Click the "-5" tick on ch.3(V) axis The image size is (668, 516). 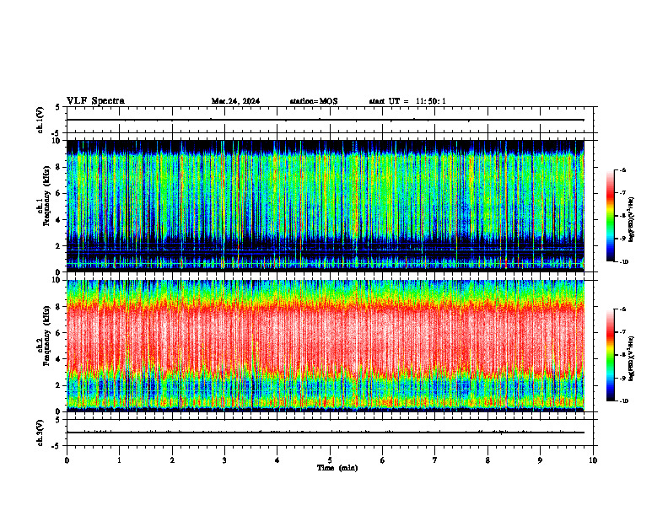(x=57, y=446)
